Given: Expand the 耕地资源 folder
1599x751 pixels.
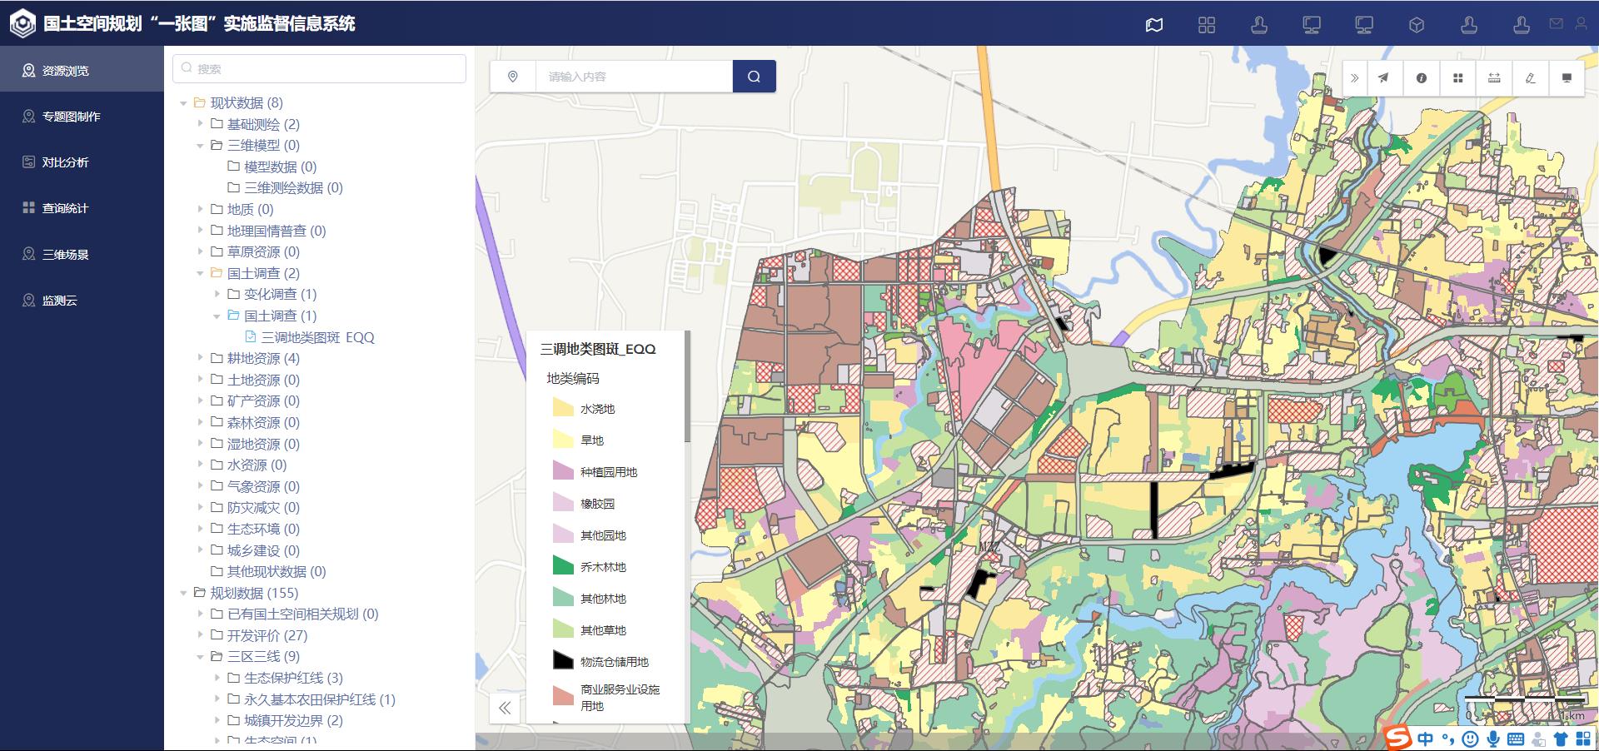Looking at the screenshot, I should tap(201, 358).
